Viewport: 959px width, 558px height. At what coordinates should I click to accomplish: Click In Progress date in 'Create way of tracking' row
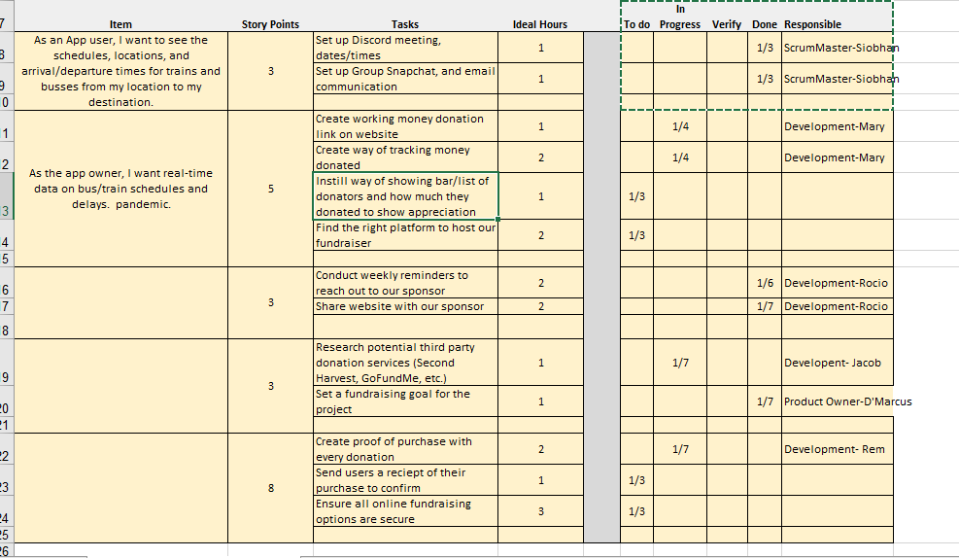tap(680, 157)
